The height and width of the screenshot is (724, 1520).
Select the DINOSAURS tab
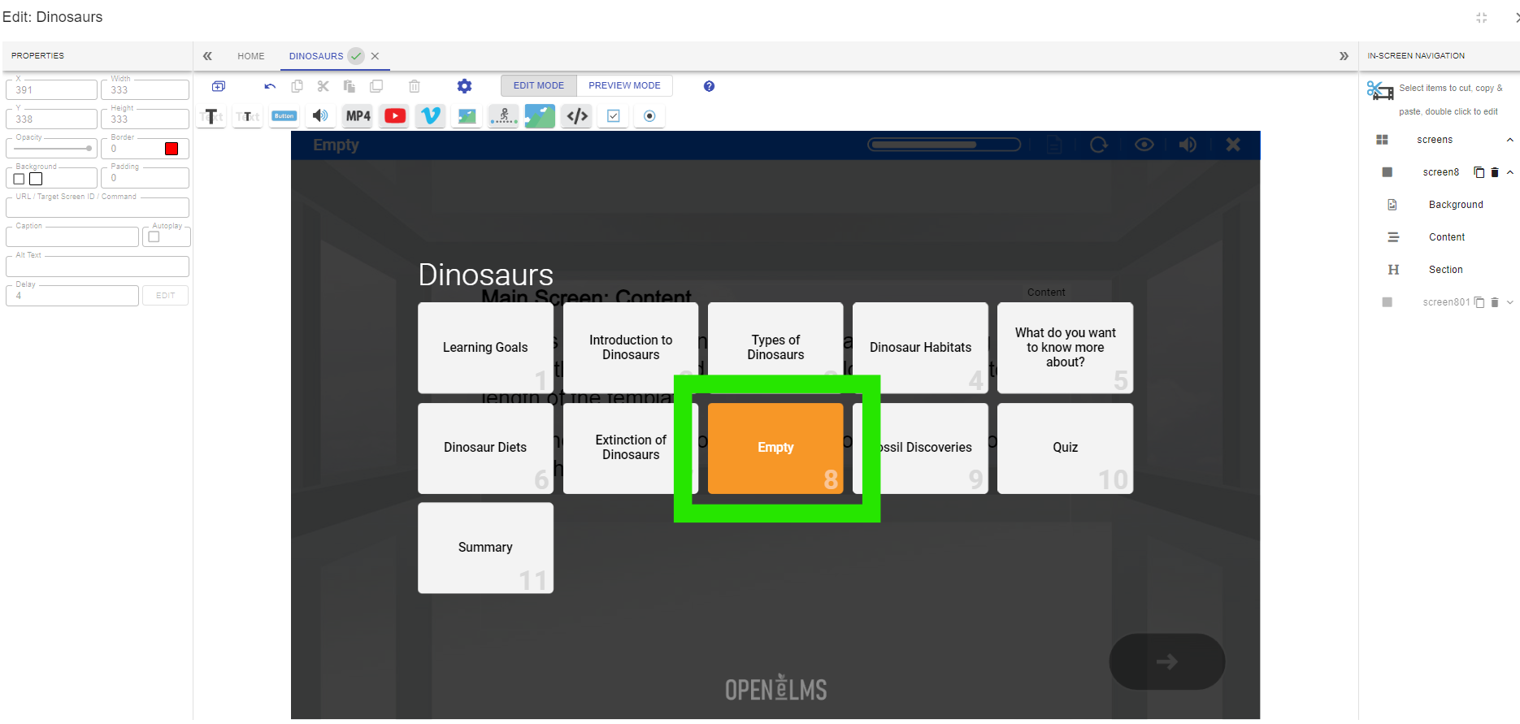(316, 56)
